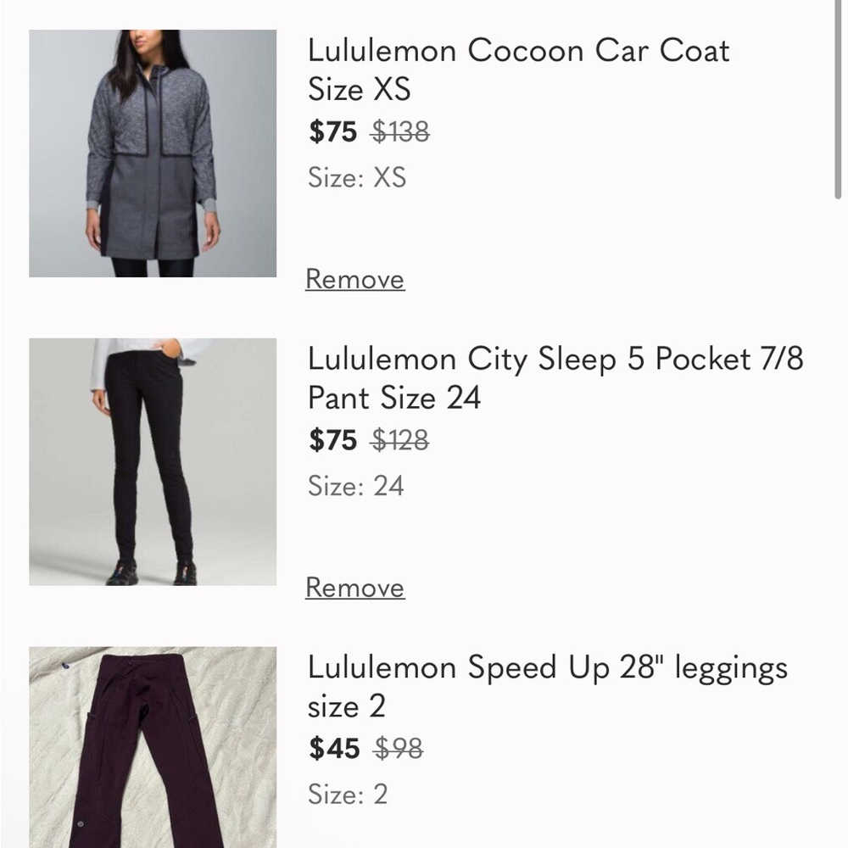Viewport: 848px width, 848px height.
Task: Select the $75 price of the pant
Action: click(x=332, y=439)
